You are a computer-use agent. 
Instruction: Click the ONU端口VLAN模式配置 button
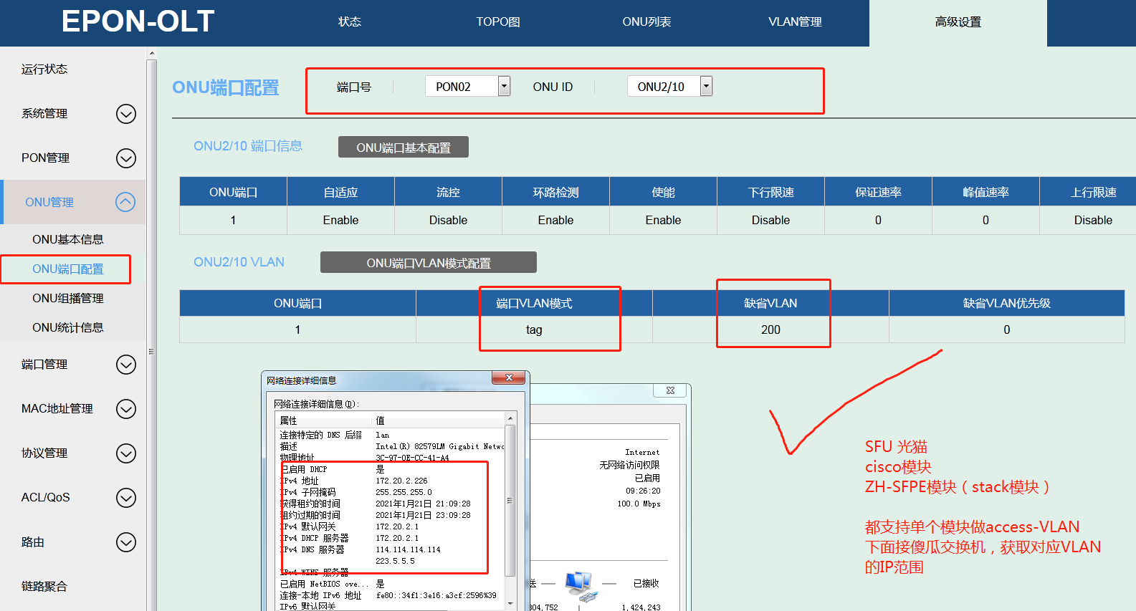click(429, 263)
